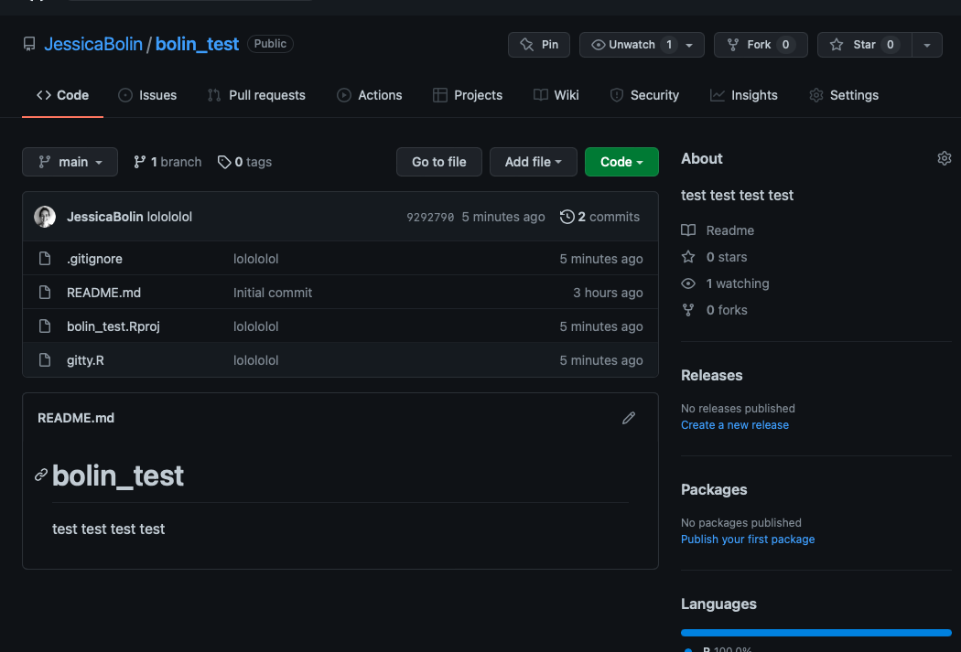Open commit history via the 2 commits clock icon

[x=567, y=217]
